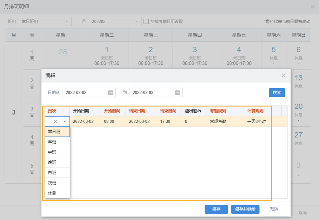Select calendar day 5 on 星期六

[274, 56]
